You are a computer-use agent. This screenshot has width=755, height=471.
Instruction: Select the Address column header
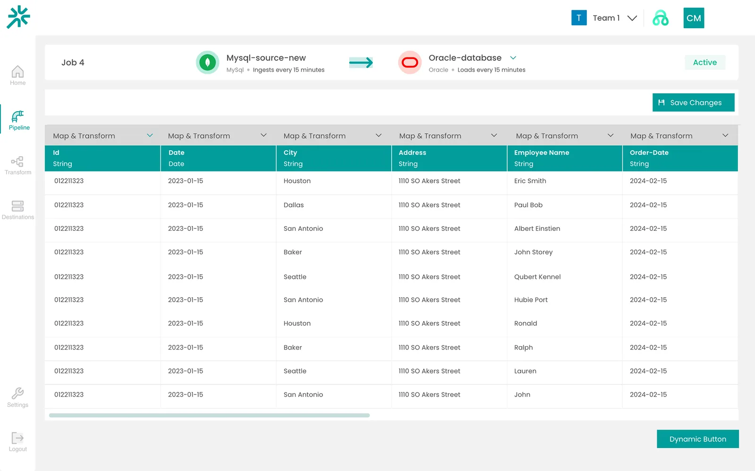point(449,158)
